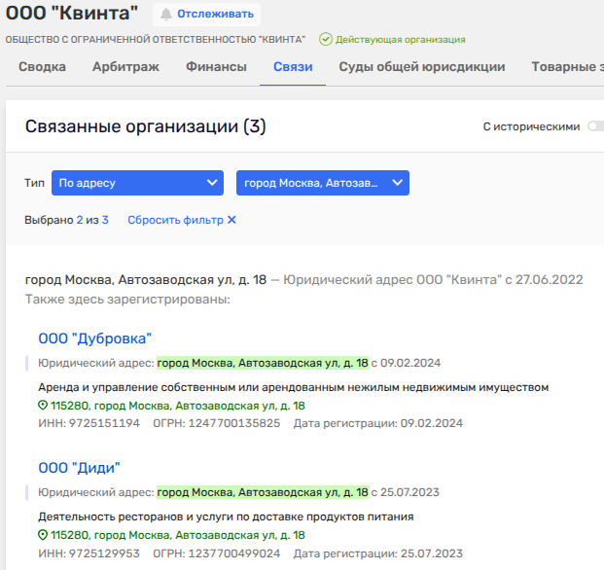Click the total count 3 link
Viewport: 604px width, 570px height.
point(105,220)
